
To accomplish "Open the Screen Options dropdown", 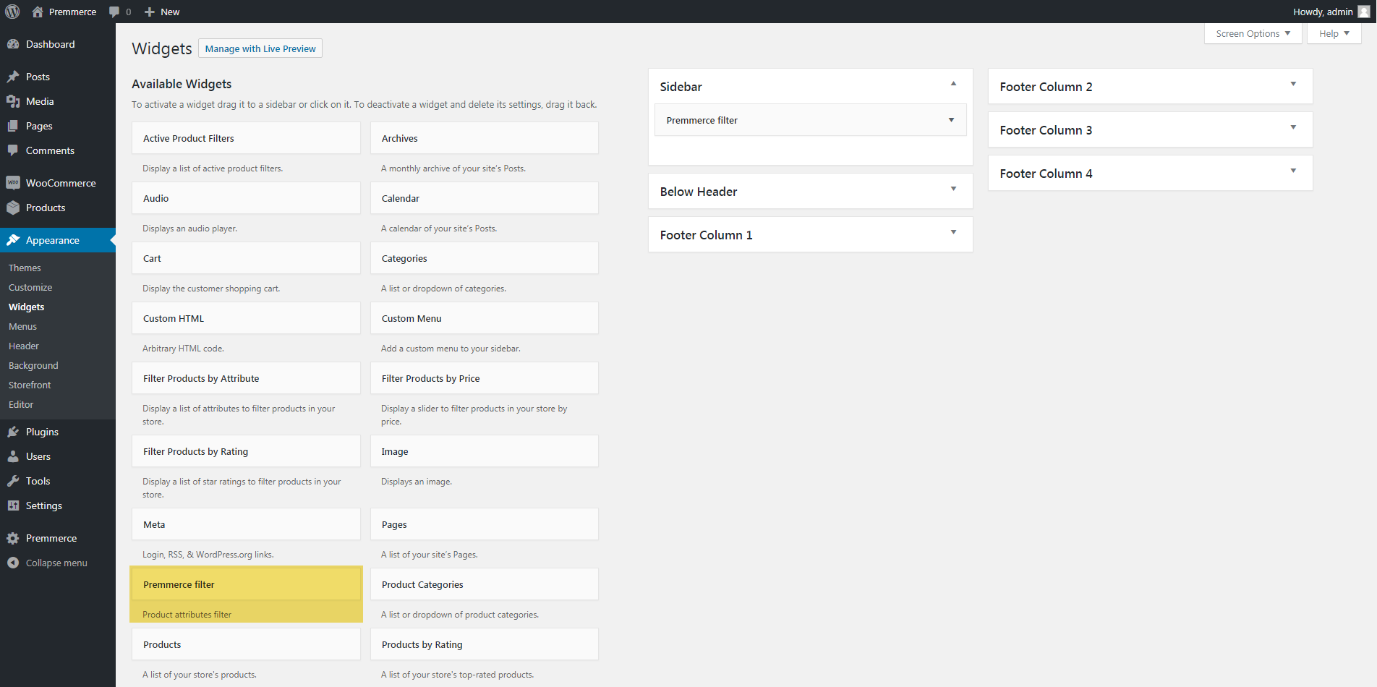I will [x=1253, y=33].
